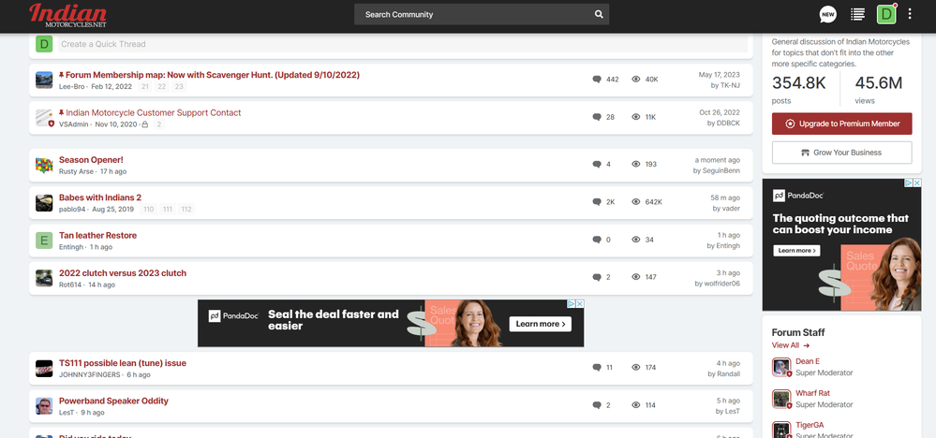936x438 pixels.
Task: Click the lock icon on Customer Support thread
Action: tap(144, 124)
